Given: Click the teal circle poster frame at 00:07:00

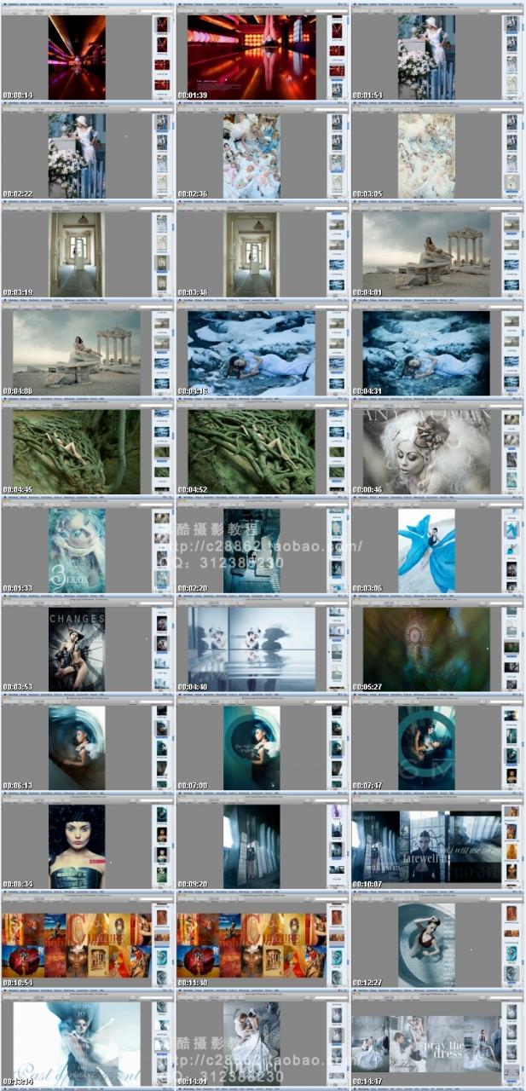Looking at the screenshot, I should 251,748.
